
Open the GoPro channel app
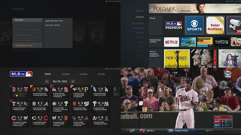point(222,42)
